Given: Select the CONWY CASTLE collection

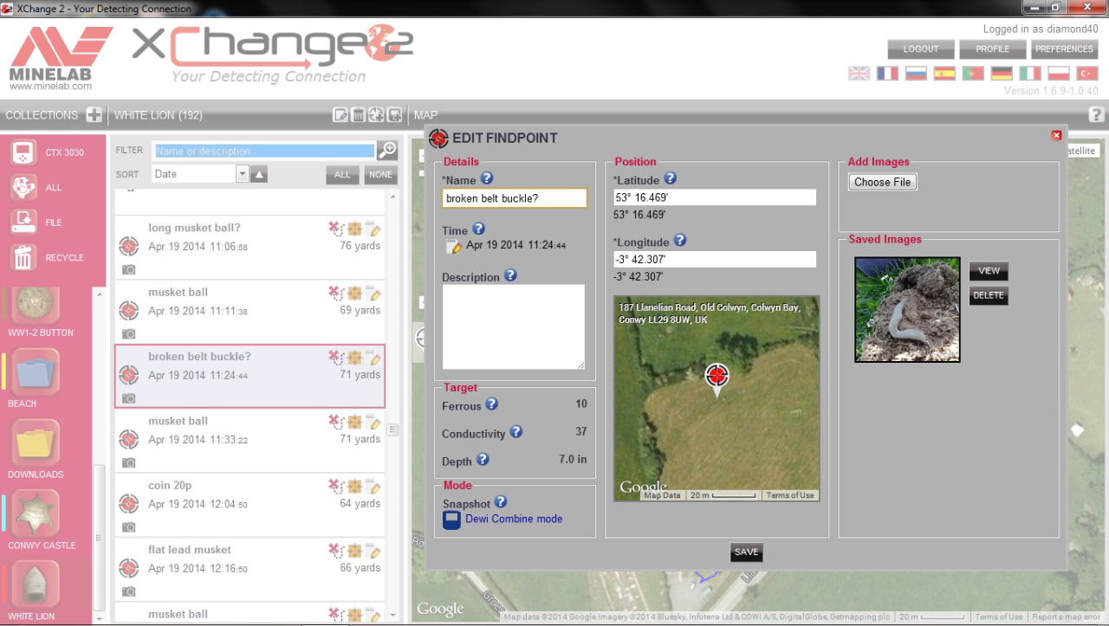Looking at the screenshot, I should pos(37,514).
